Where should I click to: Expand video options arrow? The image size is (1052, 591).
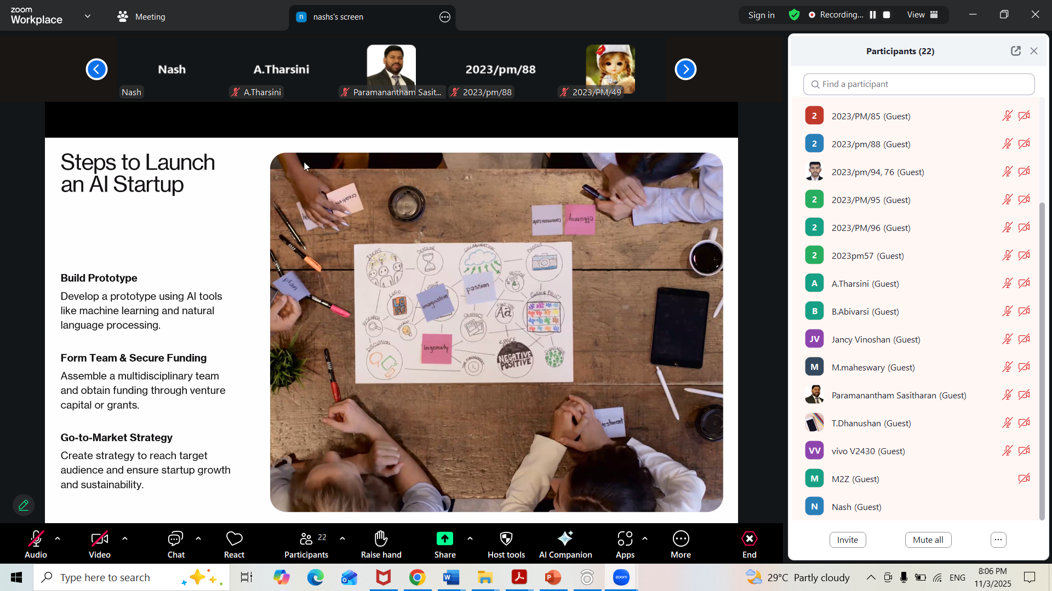(125, 539)
